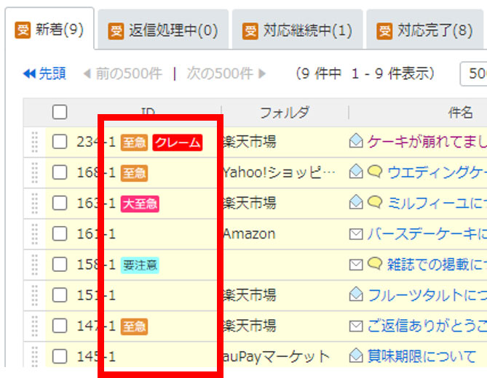Check the checkbox for message 161-1
487x378 pixels.
tap(60, 233)
